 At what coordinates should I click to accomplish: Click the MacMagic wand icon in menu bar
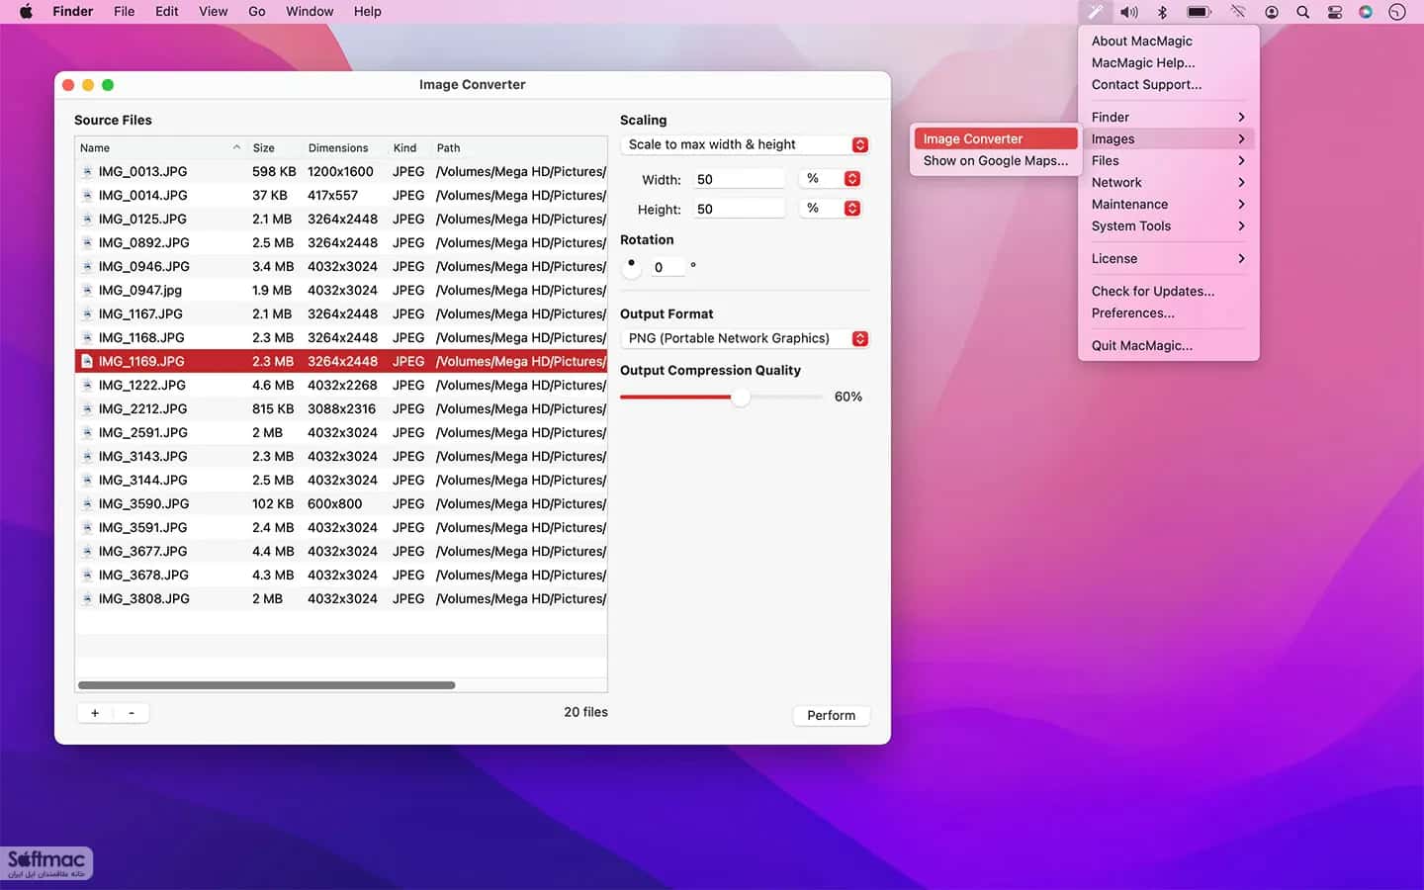pyautogui.click(x=1095, y=12)
